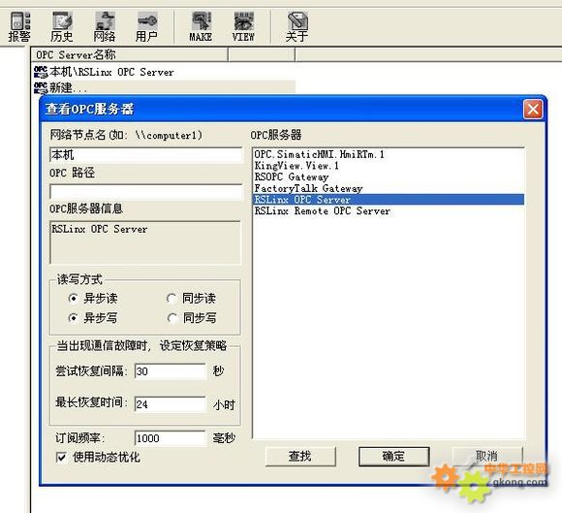Close the 查看OPC服务器 dialog
562x513 pixels.
pyautogui.click(x=533, y=109)
